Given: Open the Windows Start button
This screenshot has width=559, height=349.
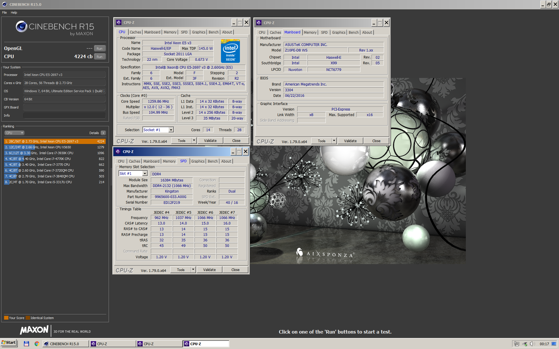Looking at the screenshot, I should (9, 343).
